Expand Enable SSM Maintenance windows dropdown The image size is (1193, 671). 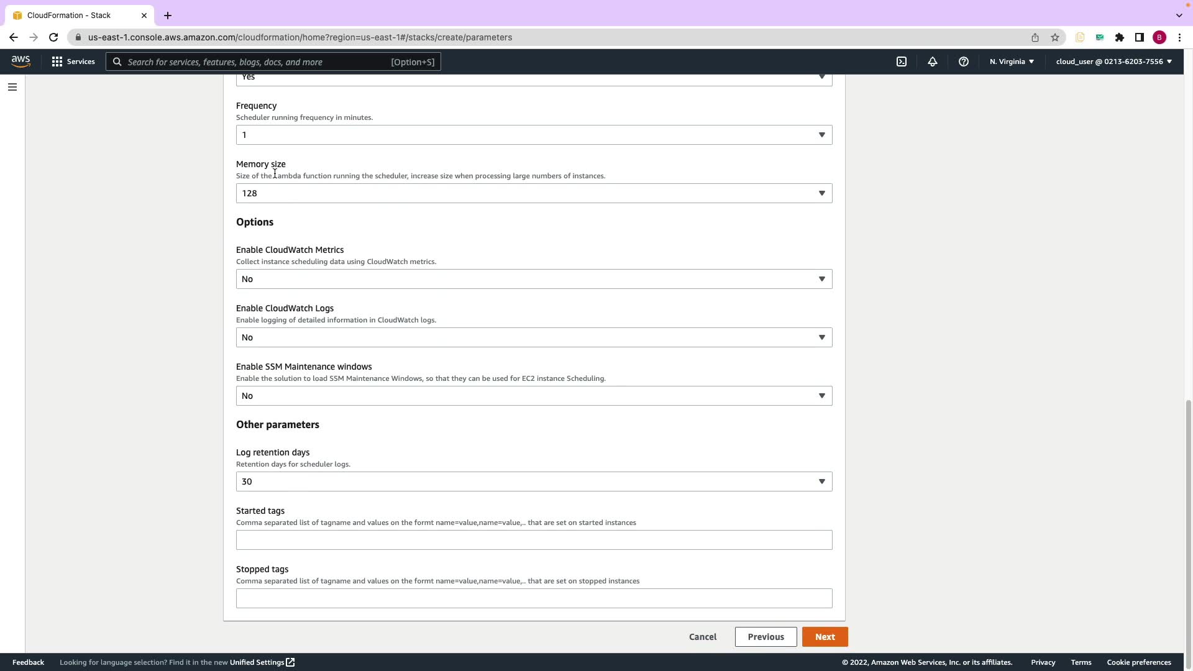pos(534,396)
